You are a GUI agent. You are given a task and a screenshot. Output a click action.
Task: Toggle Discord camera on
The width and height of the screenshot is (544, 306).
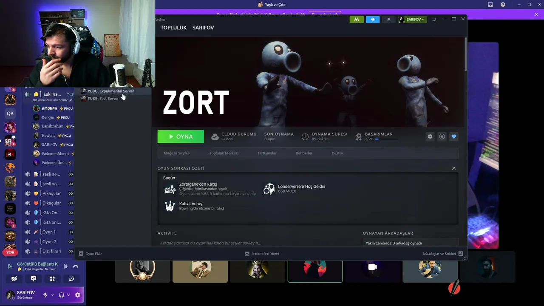(x=14, y=279)
